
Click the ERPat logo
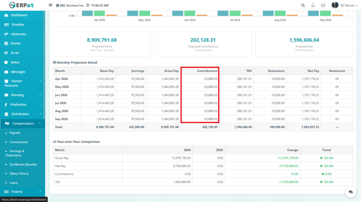(22, 5)
